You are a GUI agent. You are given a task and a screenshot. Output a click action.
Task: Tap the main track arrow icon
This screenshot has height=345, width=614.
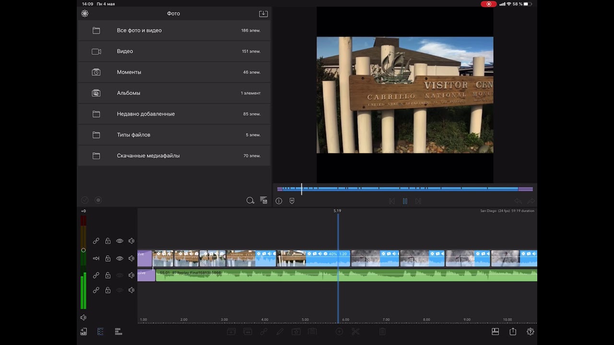96,258
